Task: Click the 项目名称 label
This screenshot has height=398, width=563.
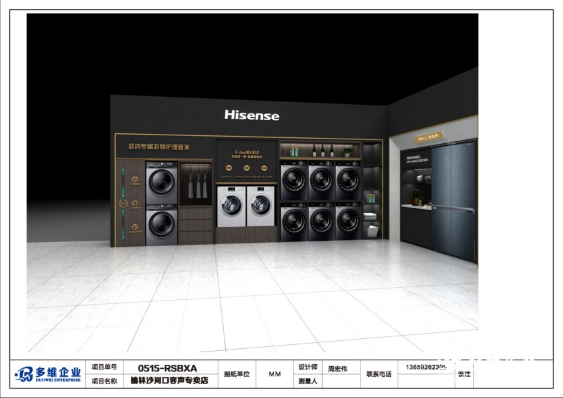Action: [x=104, y=381]
